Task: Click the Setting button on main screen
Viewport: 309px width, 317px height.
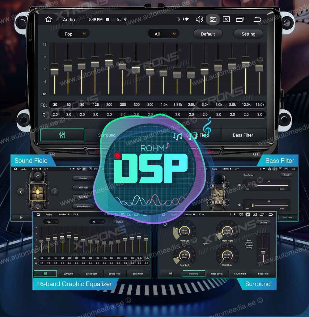Action: tap(248, 34)
